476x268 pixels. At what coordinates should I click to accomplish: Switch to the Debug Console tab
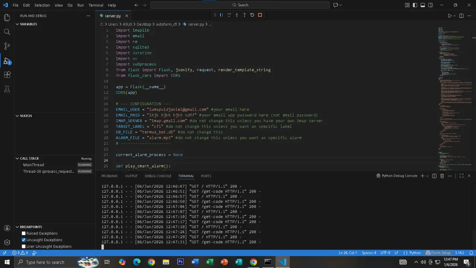[158, 176]
